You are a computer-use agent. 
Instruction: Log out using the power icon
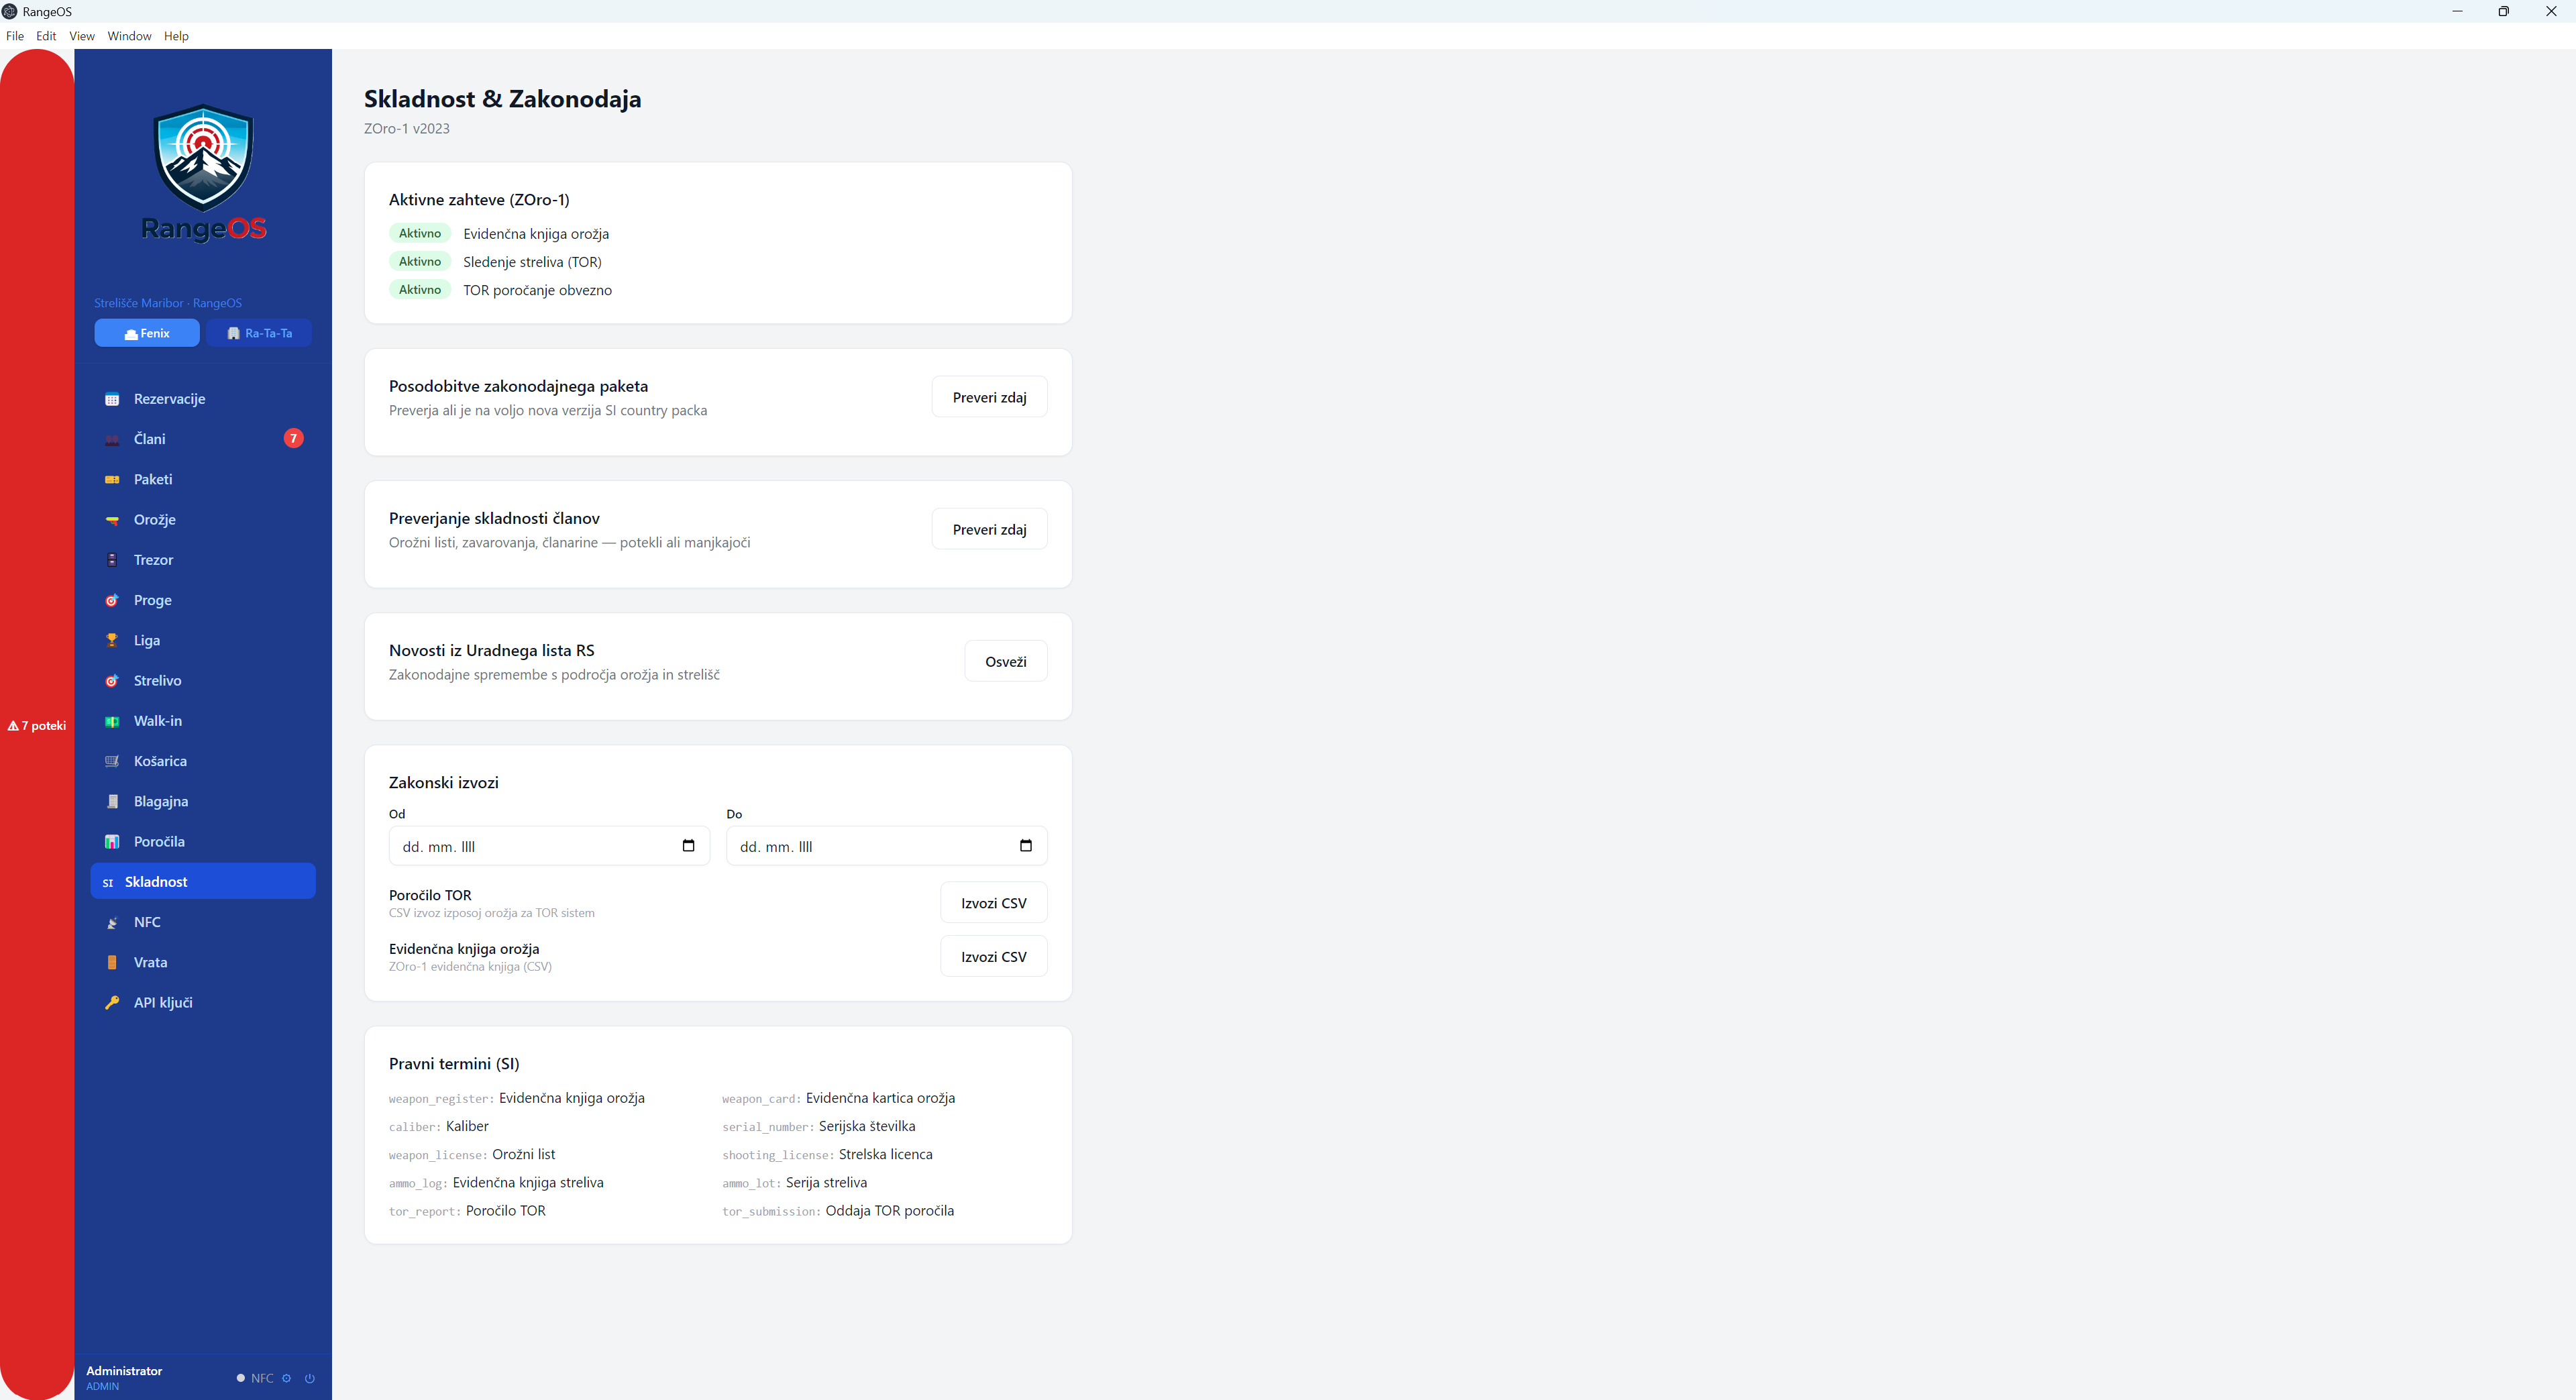(x=310, y=1378)
